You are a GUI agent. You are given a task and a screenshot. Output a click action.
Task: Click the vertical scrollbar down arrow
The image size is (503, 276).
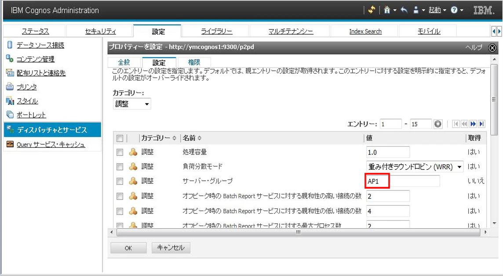pyautogui.click(x=494, y=223)
